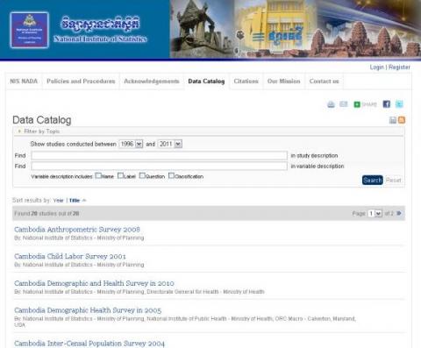This screenshot has height=348, width=421.
Task: Open the RSS feed icon
Action: tap(402, 120)
